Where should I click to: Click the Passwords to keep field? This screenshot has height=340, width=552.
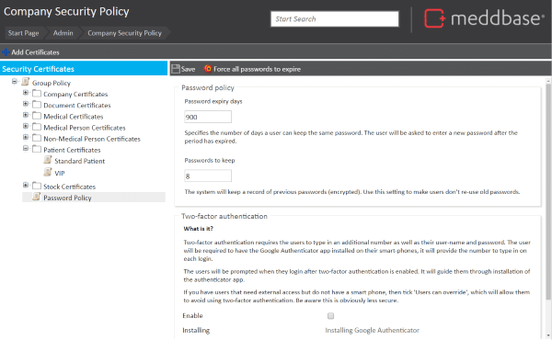208,176
